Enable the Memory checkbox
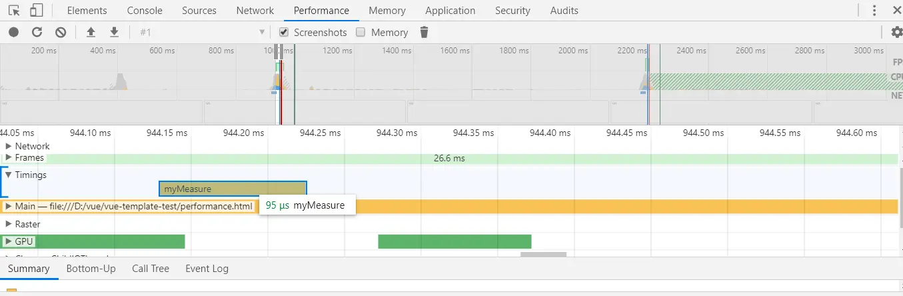Image resolution: width=903 pixels, height=296 pixels. click(361, 32)
